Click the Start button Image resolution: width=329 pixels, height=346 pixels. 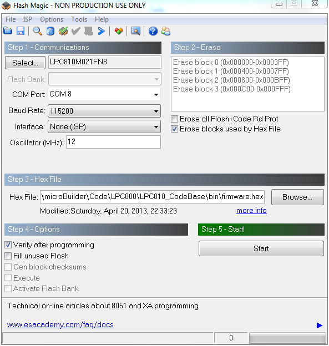(261, 248)
